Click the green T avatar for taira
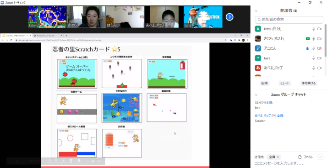Image resolution: width=327 pixels, height=168 pixels. (x=258, y=58)
